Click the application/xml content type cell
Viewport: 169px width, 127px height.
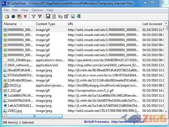coord(47,65)
